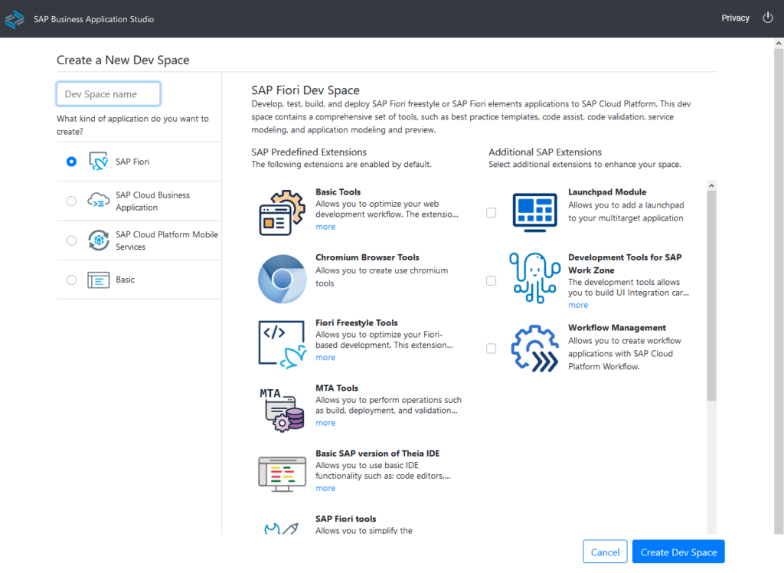Open the Privacy page from the header
The image size is (784, 573).
coord(735,18)
